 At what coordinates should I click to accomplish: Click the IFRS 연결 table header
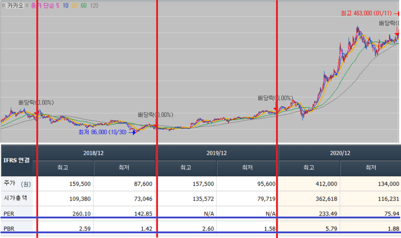17,160
